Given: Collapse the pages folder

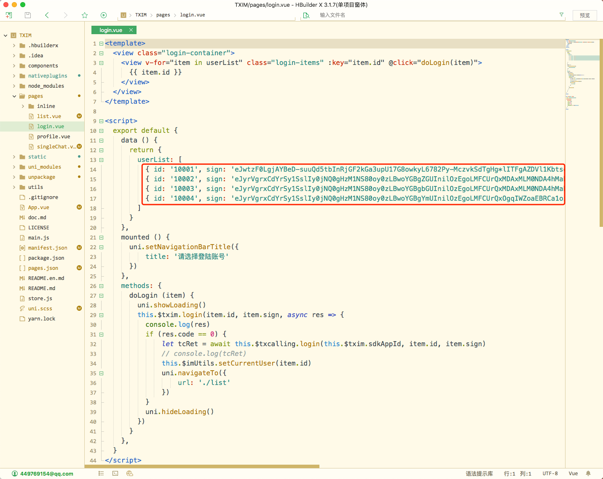Looking at the screenshot, I should pos(14,96).
